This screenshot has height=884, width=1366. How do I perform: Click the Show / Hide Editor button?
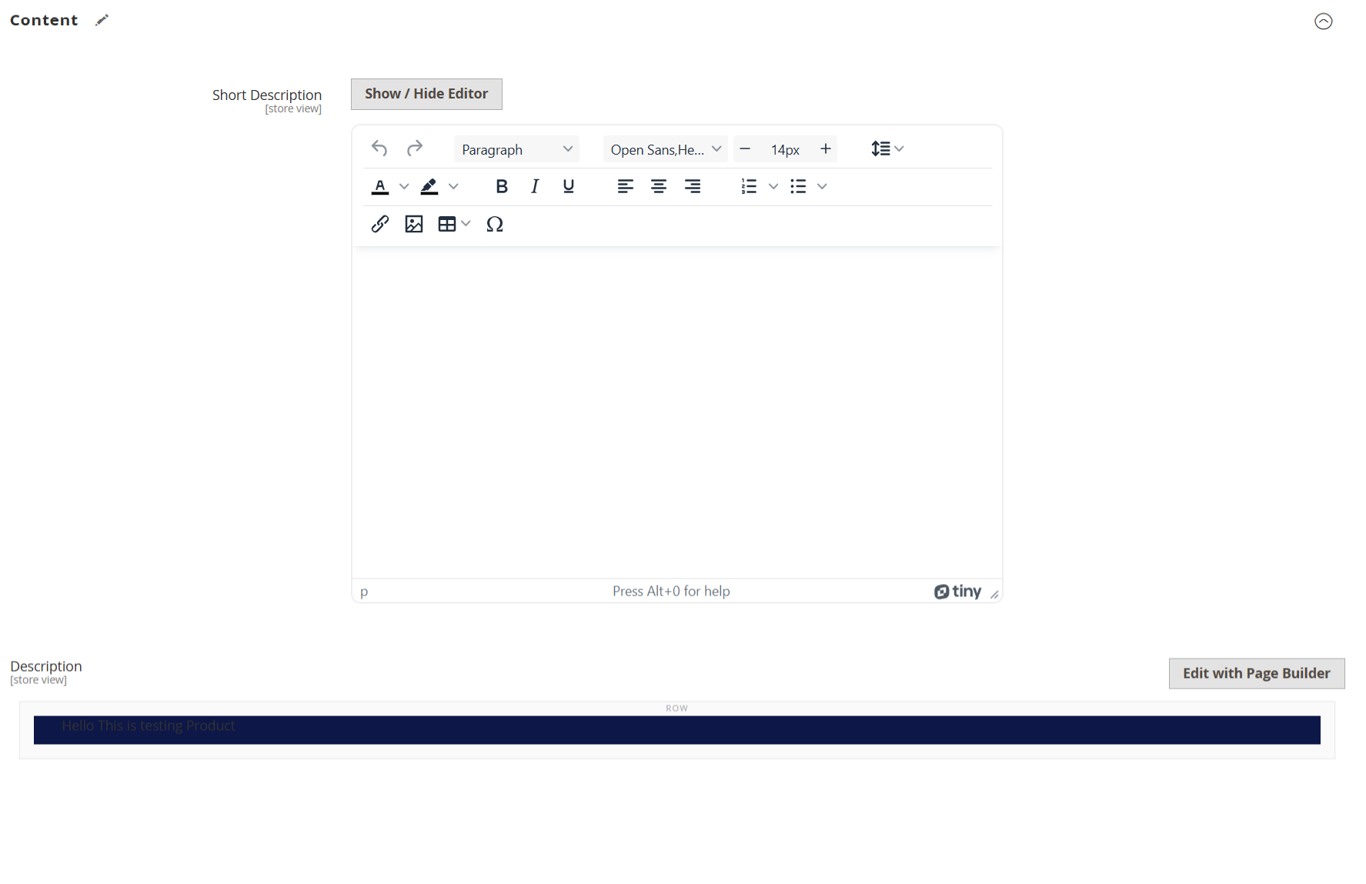[426, 94]
